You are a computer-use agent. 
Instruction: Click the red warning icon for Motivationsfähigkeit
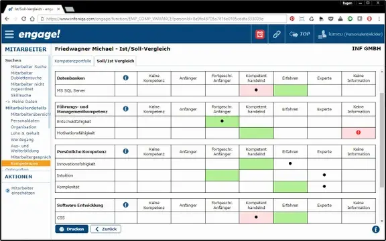[359, 133]
